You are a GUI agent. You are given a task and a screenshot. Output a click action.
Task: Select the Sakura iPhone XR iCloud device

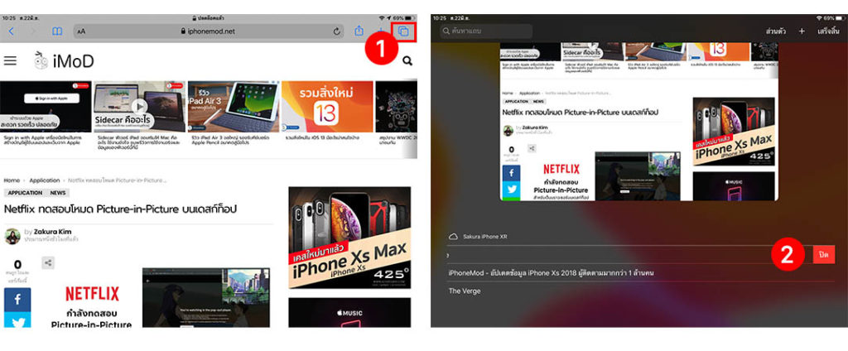coord(484,236)
